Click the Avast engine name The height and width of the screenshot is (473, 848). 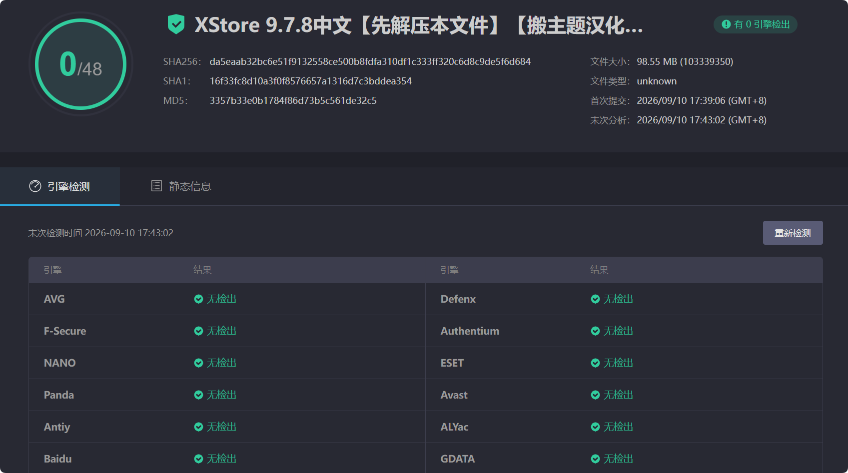tap(454, 395)
